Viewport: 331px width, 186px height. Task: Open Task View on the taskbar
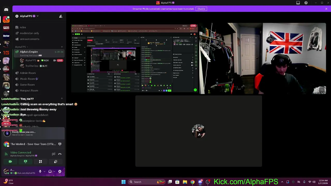(x=170, y=182)
